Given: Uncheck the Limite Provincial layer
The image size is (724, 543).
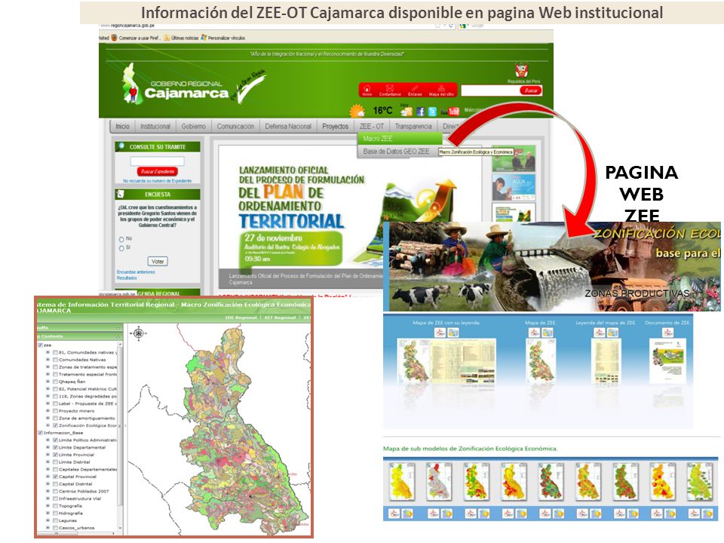Looking at the screenshot, I should [x=55, y=455].
